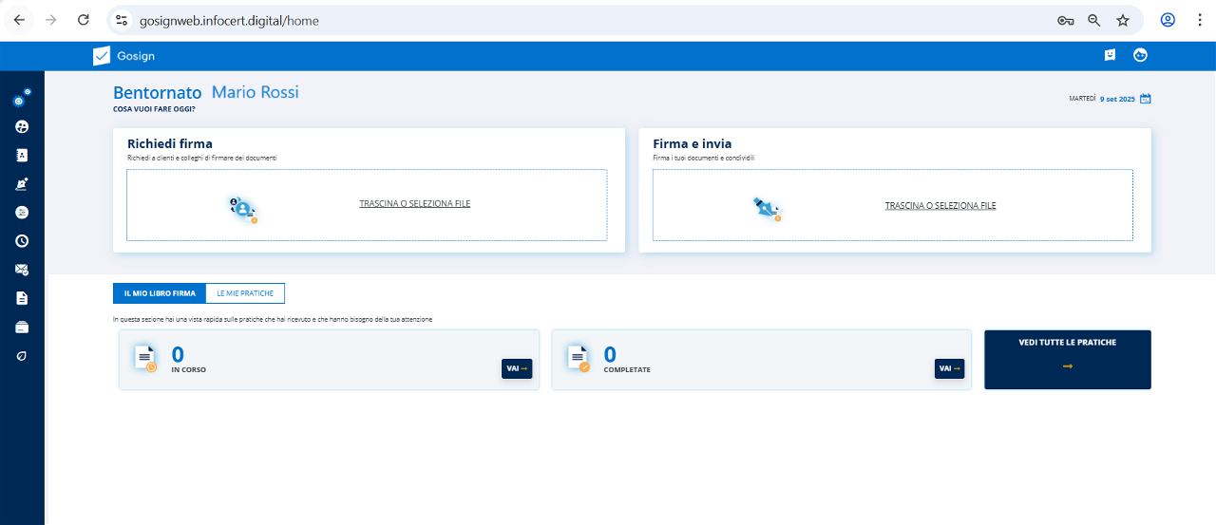
Task: Select the IL MIO LIBRO FIRMA tab
Action: point(160,293)
